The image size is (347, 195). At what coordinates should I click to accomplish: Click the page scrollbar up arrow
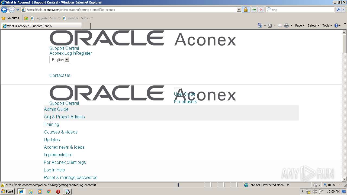[x=344, y=32]
